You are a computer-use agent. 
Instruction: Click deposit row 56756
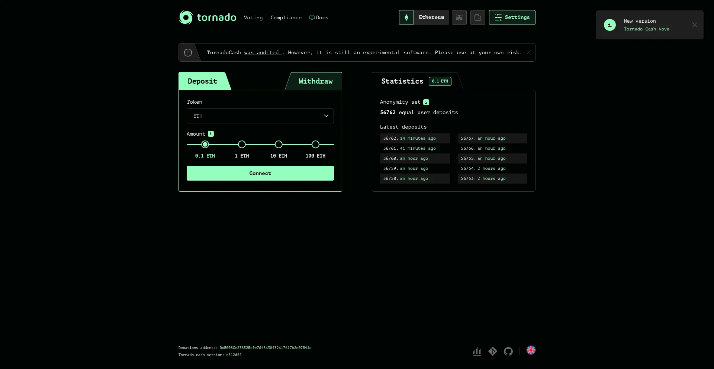492,148
